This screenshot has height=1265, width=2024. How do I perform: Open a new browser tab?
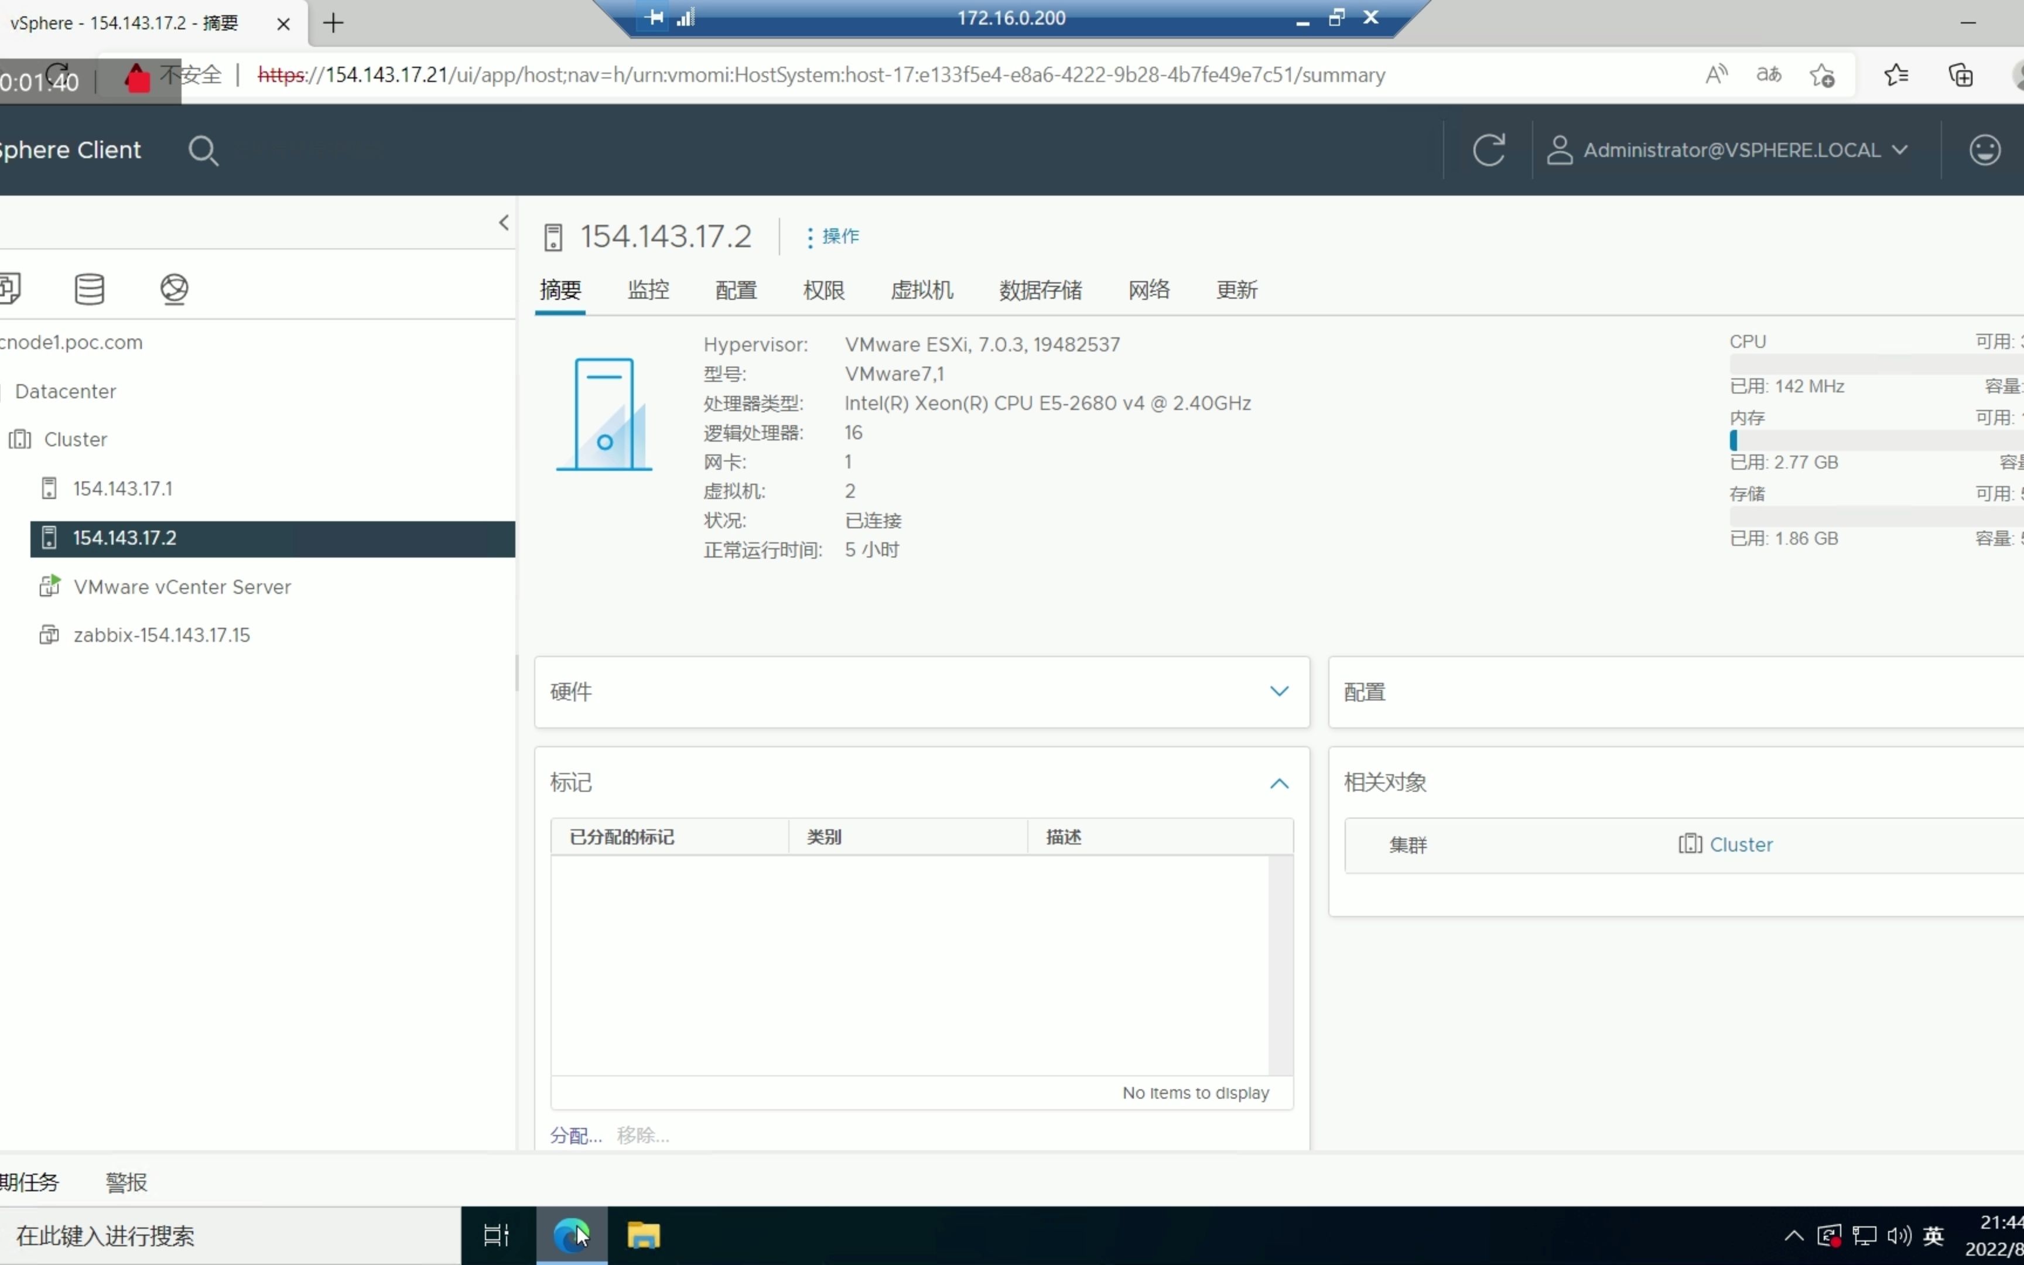pos(333,23)
